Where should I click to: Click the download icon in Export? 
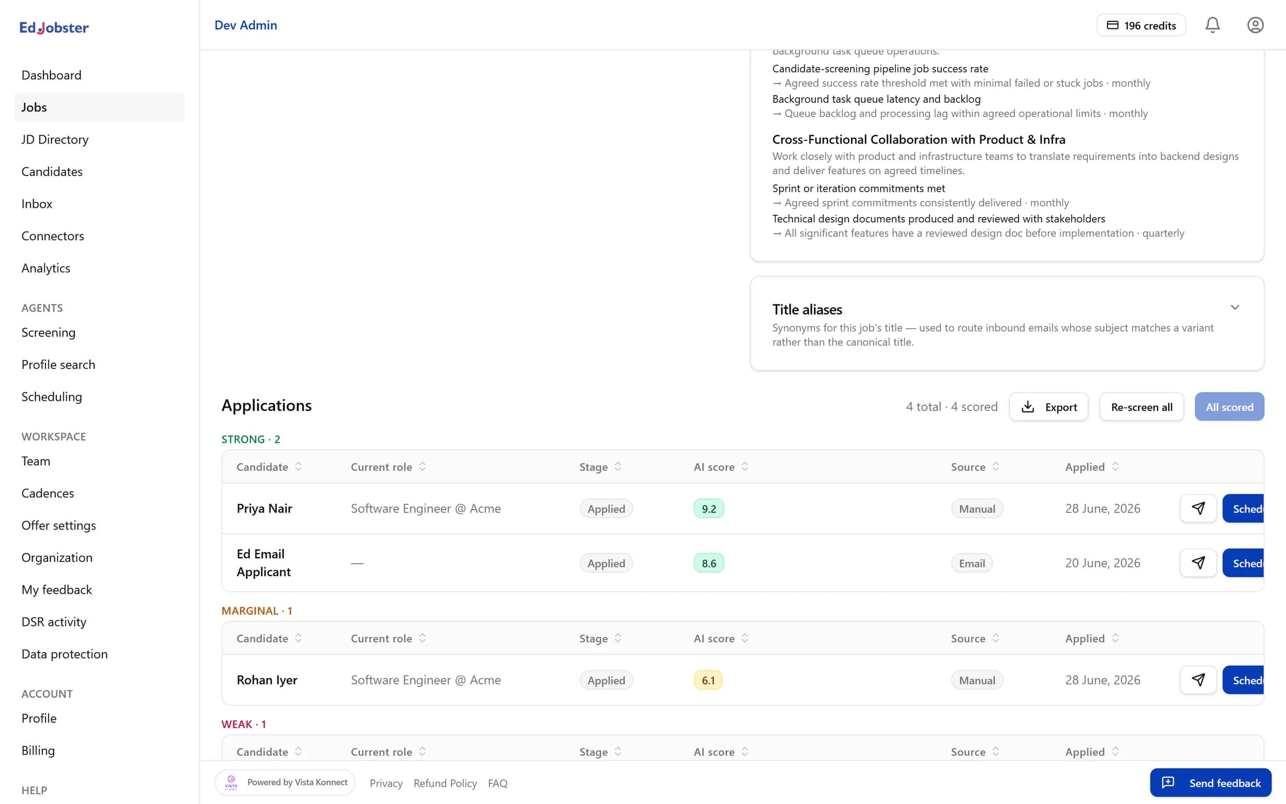point(1028,407)
